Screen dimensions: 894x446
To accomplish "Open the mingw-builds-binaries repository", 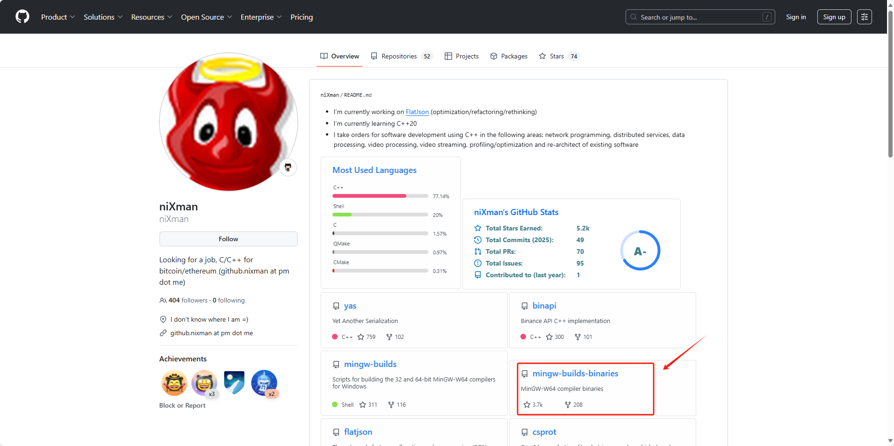I will click(575, 374).
